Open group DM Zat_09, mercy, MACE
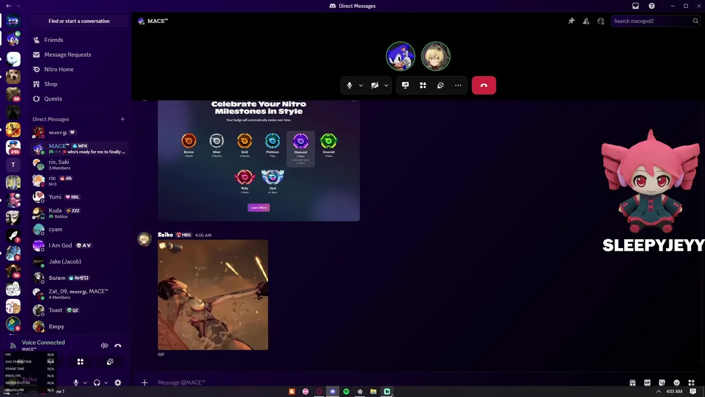The width and height of the screenshot is (705, 397). coord(79,294)
